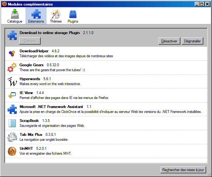Select the Hyperwords extension name
This screenshot has height=177, width=212.
tap(30, 79)
